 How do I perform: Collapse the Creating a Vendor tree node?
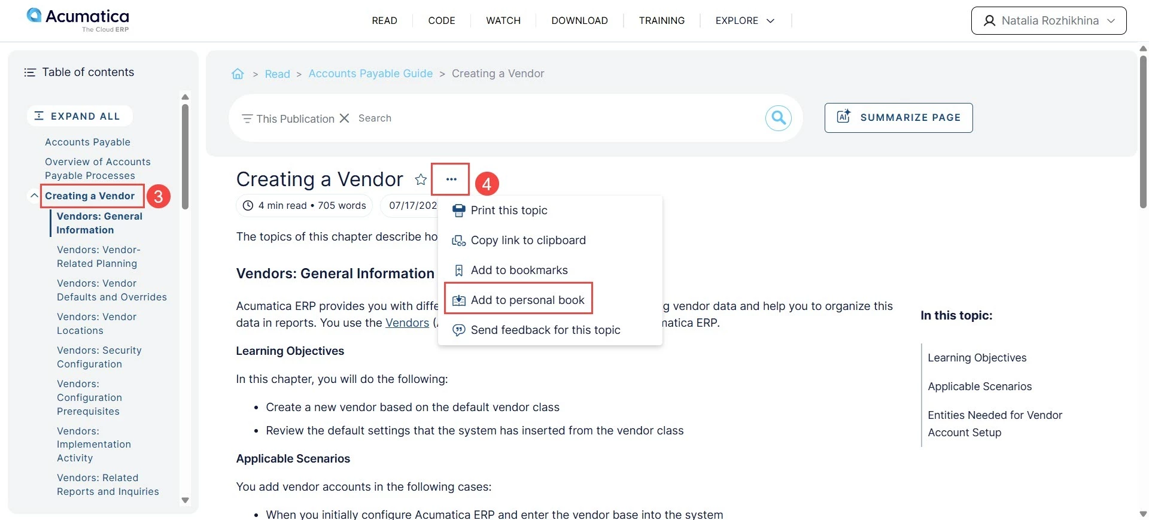coord(34,196)
